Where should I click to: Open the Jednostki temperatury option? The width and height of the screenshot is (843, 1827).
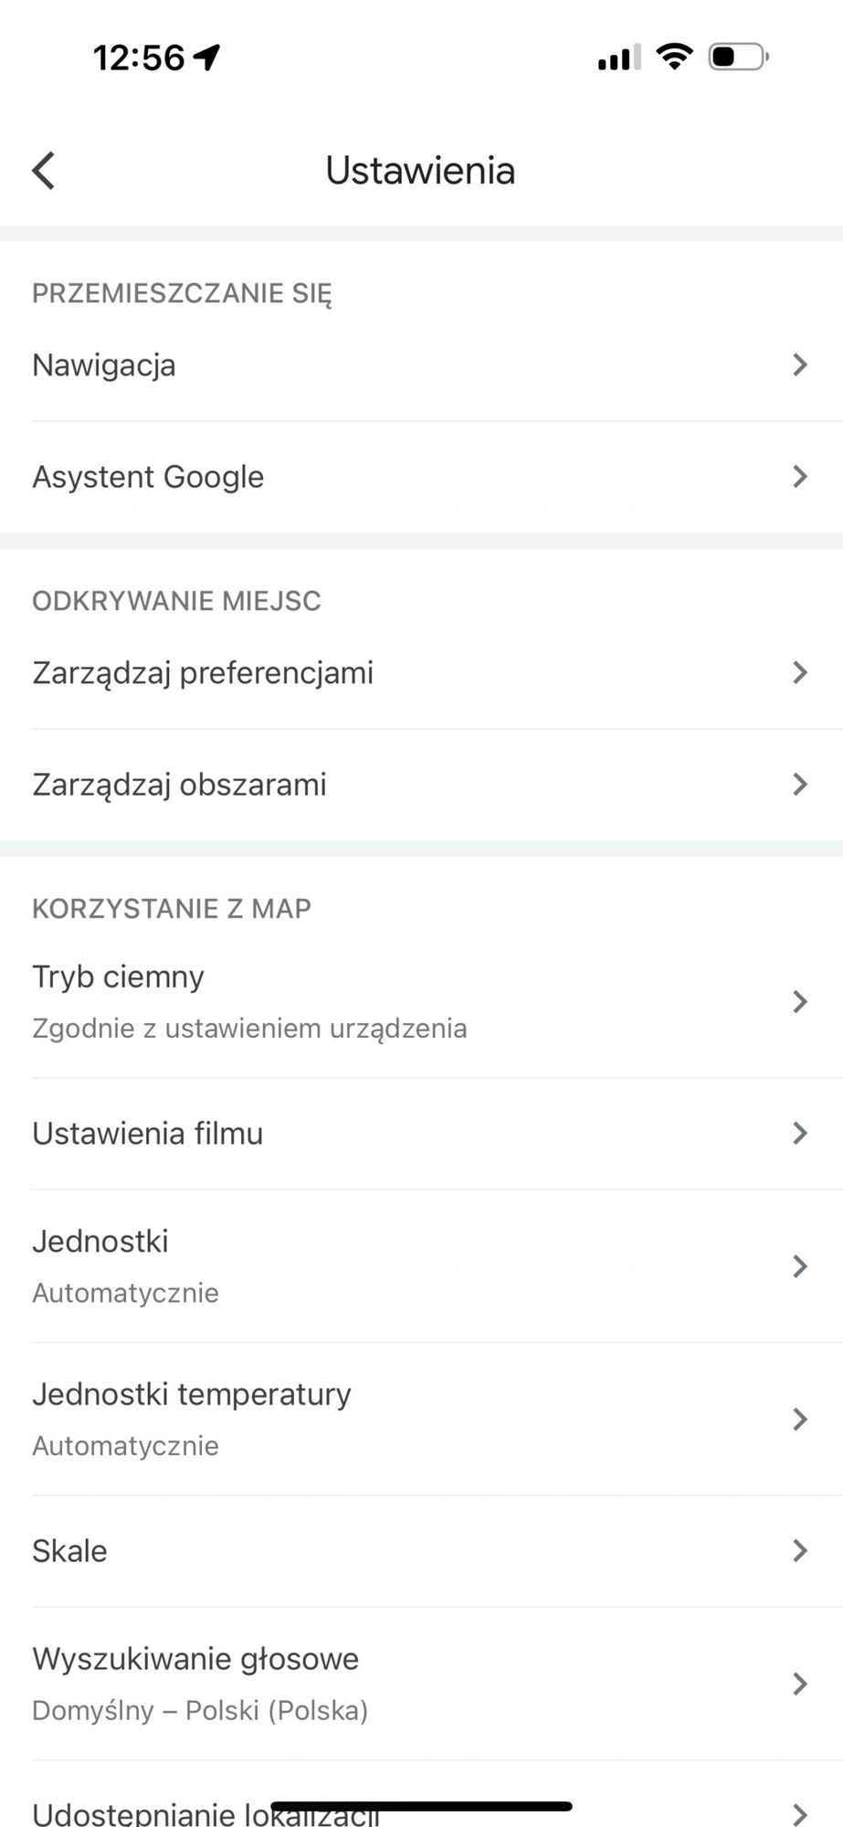[x=421, y=1419]
